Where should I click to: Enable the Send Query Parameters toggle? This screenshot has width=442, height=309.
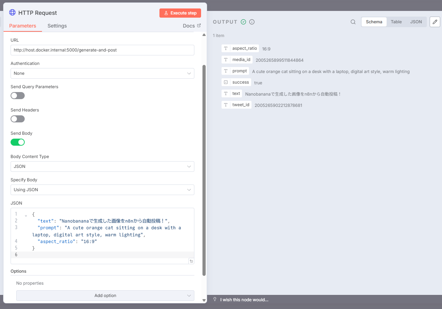(x=18, y=96)
